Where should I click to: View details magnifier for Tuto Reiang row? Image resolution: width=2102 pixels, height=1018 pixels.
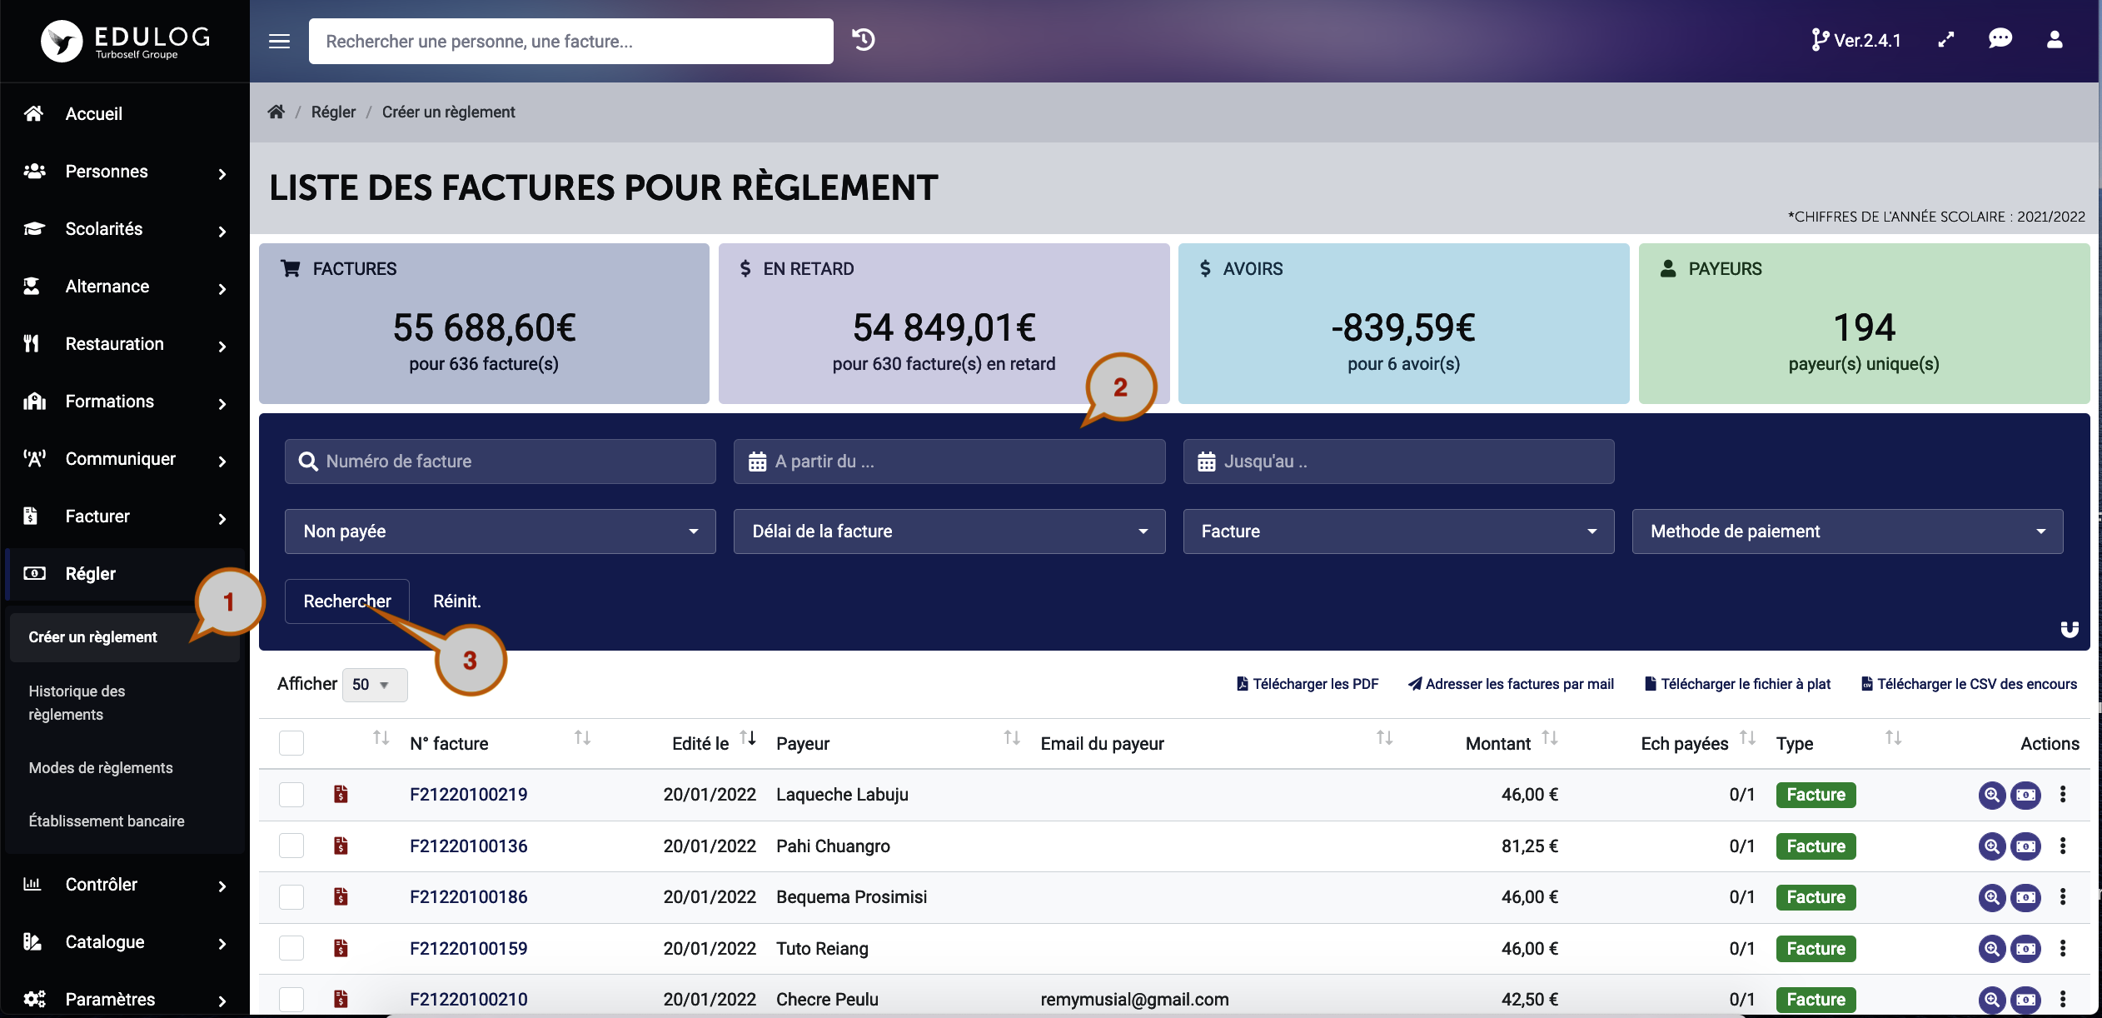coord(1992,949)
